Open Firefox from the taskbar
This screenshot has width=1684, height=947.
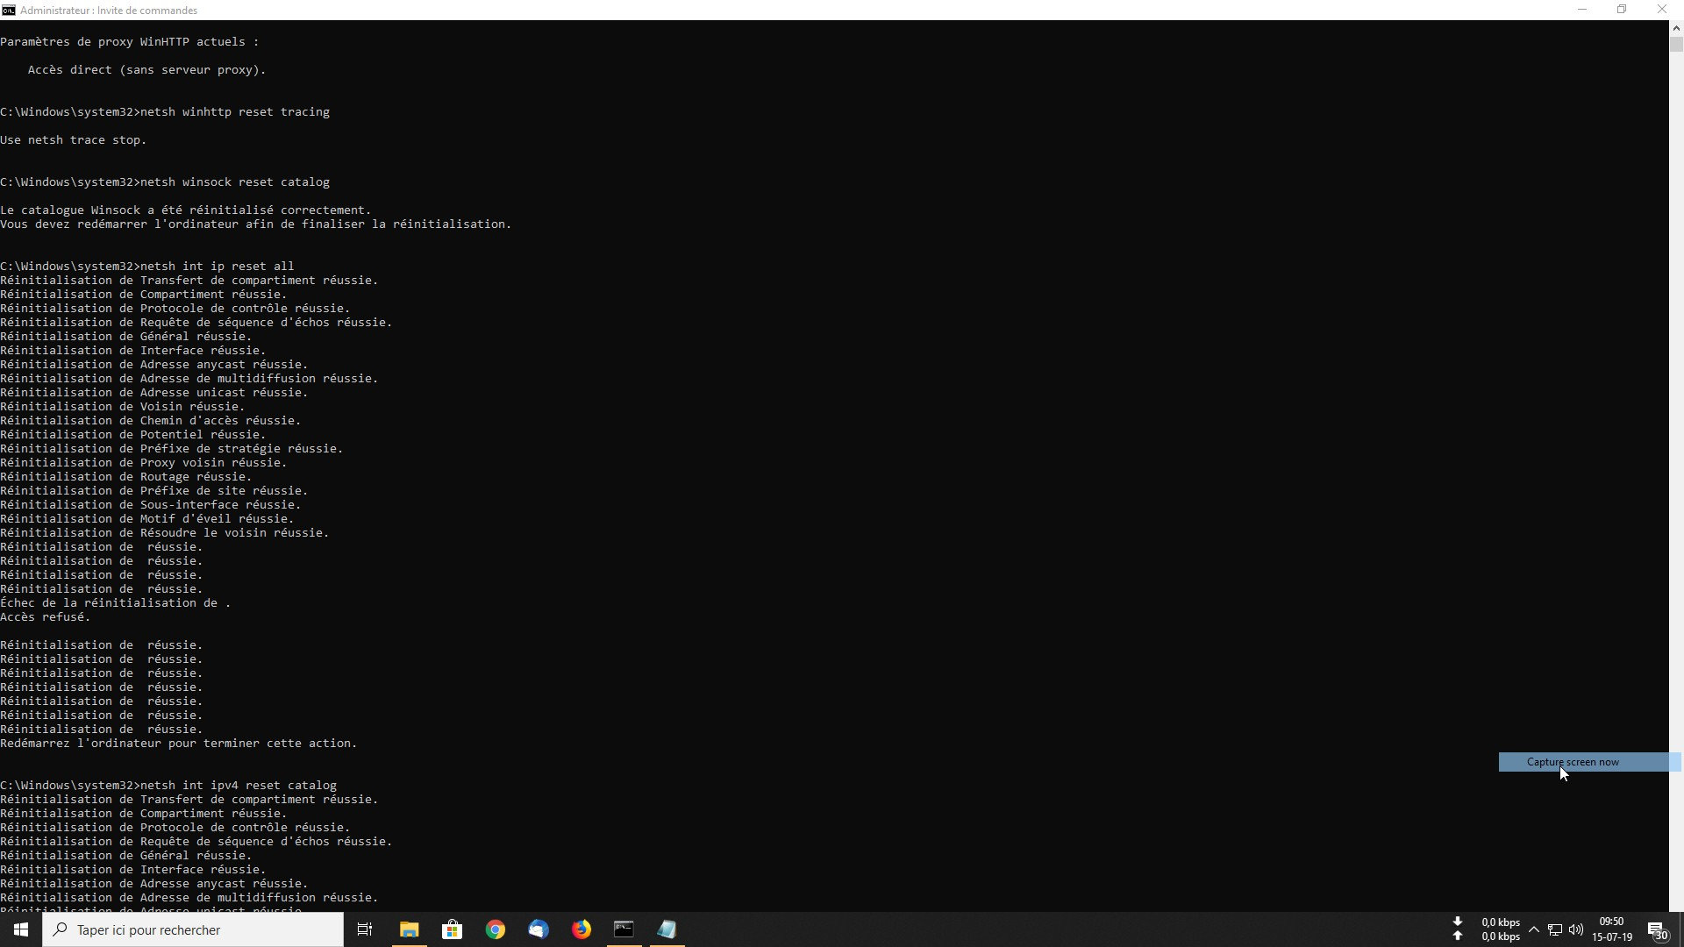[x=582, y=929]
